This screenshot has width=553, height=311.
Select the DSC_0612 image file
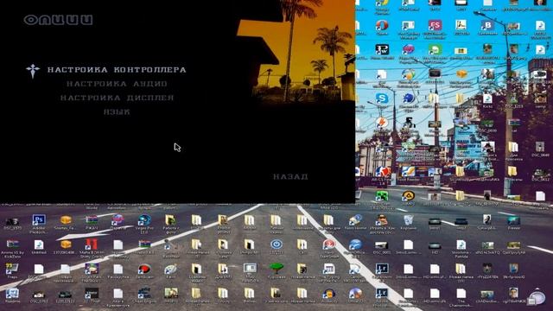tap(540, 174)
